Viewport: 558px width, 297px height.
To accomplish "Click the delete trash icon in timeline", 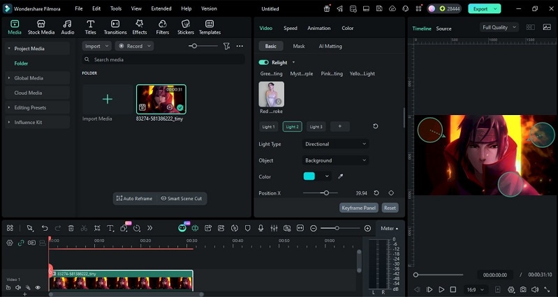I will 71,228.
